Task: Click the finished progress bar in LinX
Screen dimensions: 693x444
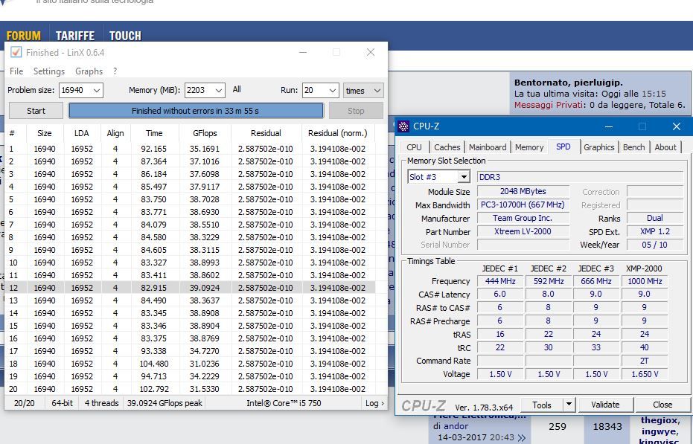Action: point(196,111)
